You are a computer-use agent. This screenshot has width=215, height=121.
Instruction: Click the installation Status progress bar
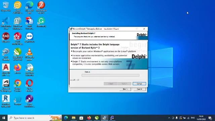(x=111, y=75)
